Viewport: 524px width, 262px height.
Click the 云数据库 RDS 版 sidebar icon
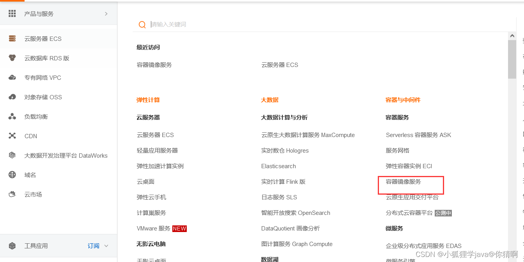pos(12,58)
